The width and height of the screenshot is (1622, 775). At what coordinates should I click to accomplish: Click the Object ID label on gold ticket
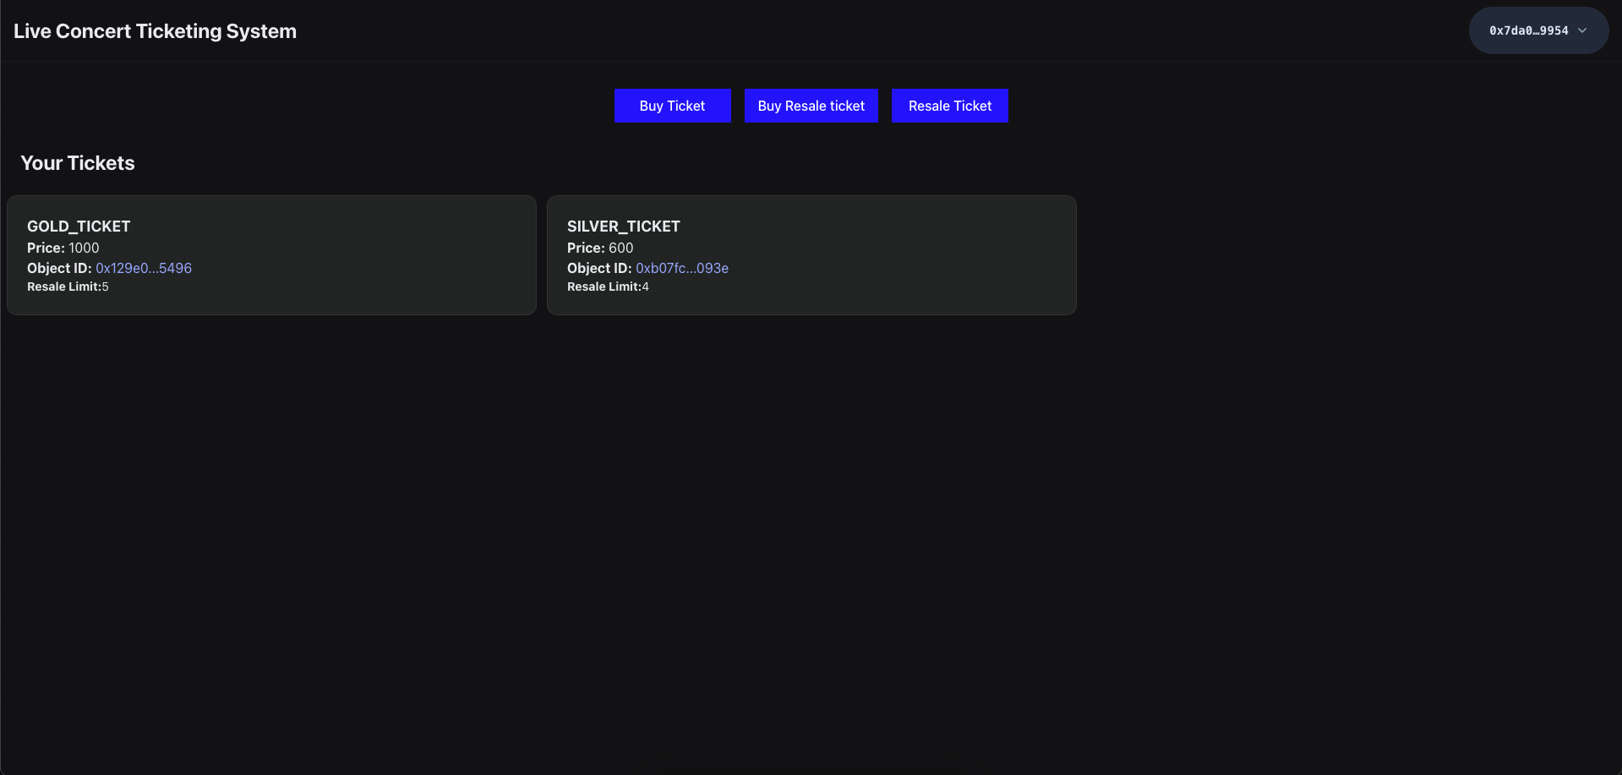click(59, 268)
